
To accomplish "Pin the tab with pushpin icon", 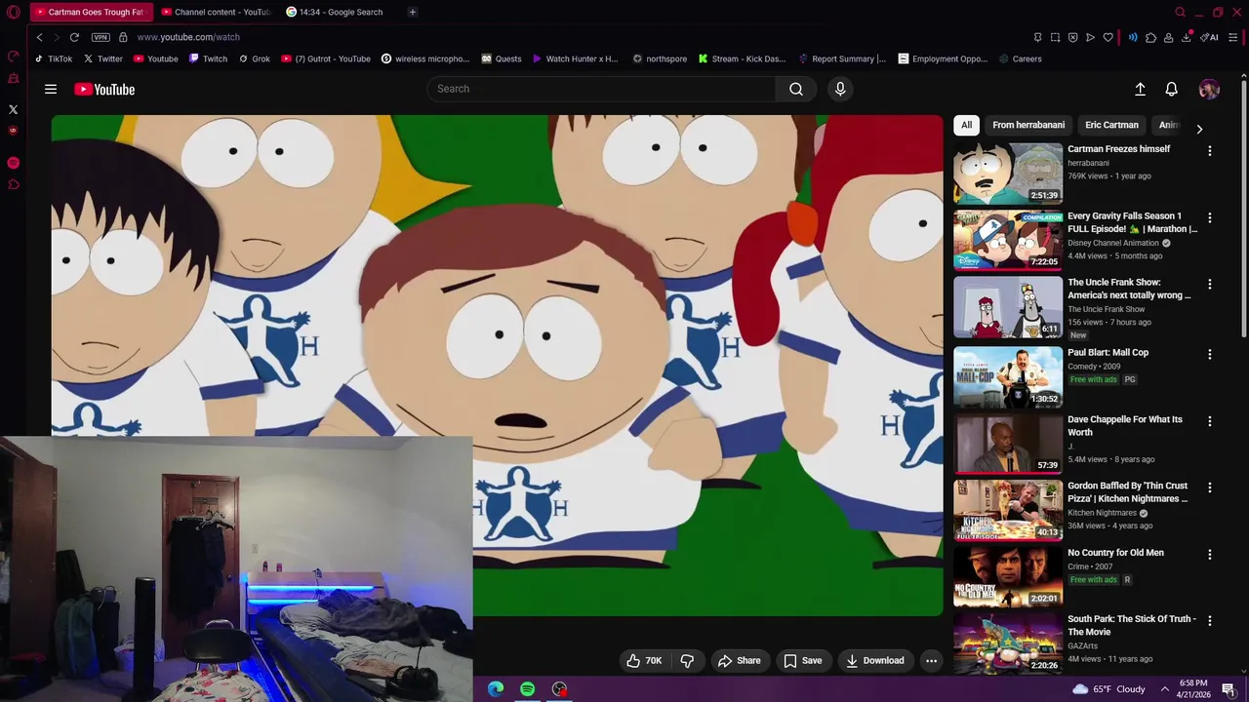I will tap(1037, 37).
